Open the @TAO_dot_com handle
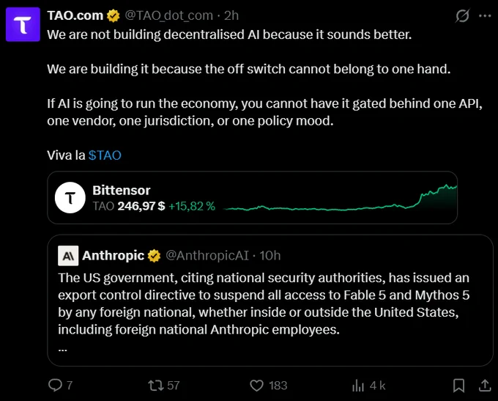The width and height of the screenshot is (498, 401). [168, 15]
